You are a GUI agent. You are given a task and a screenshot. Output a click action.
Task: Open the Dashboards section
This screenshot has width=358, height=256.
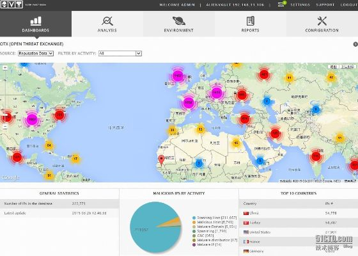[x=36, y=24]
